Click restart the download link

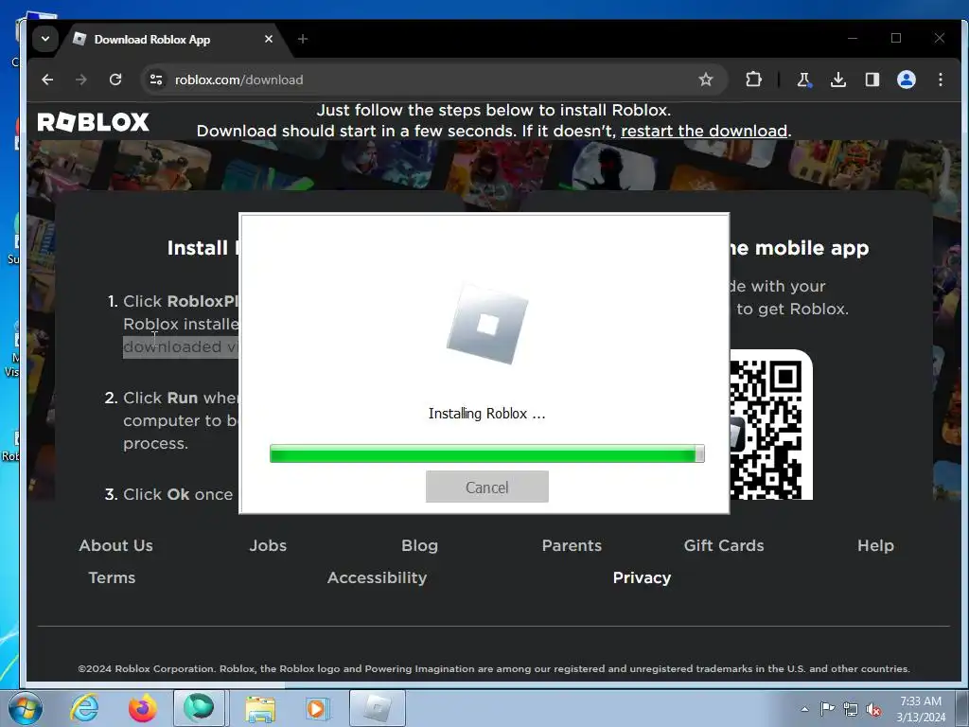point(704,131)
